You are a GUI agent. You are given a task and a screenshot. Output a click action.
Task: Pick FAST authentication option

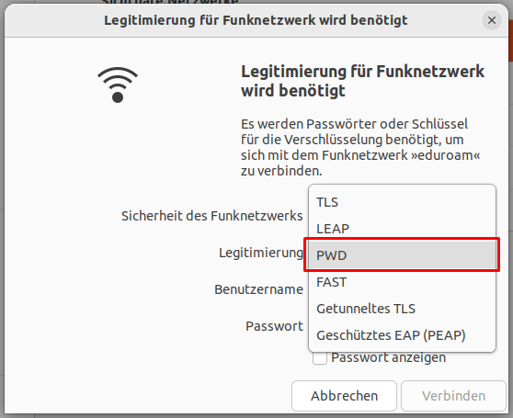[402, 282]
